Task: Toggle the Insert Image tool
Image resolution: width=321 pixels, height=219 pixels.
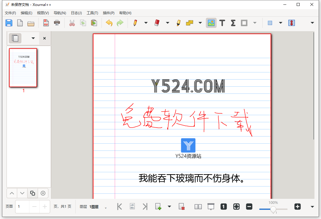Action: pos(211,23)
